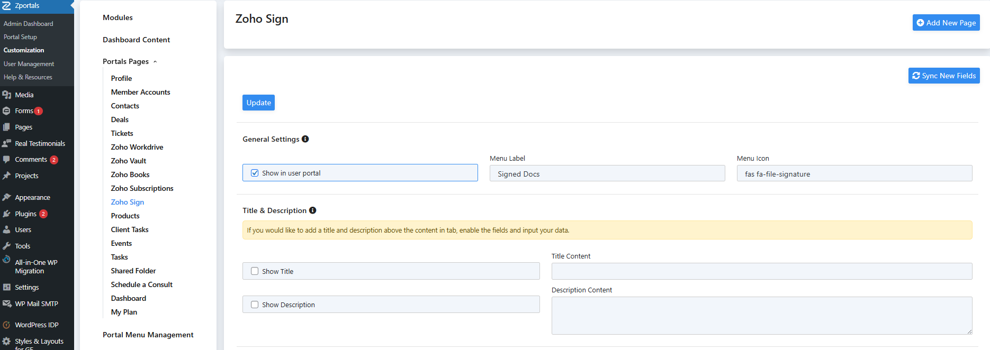
Task: Click the Tools wrench icon
Action: pos(6,246)
